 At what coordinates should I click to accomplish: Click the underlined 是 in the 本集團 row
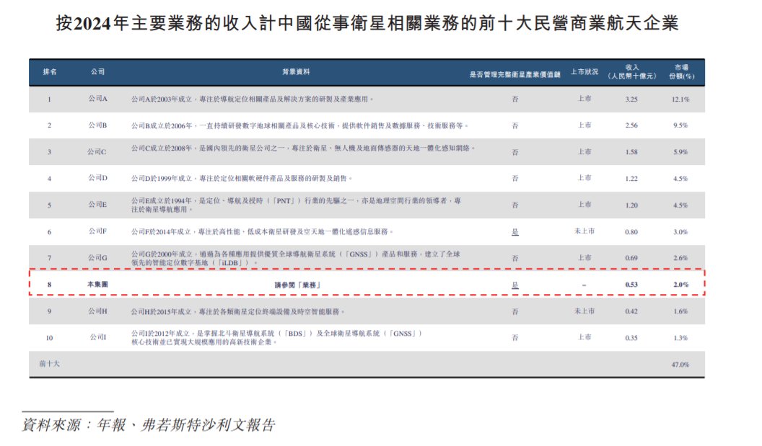514,285
